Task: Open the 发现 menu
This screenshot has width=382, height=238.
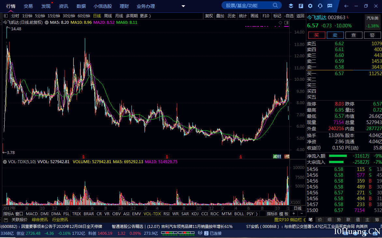Action: [x=46, y=6]
